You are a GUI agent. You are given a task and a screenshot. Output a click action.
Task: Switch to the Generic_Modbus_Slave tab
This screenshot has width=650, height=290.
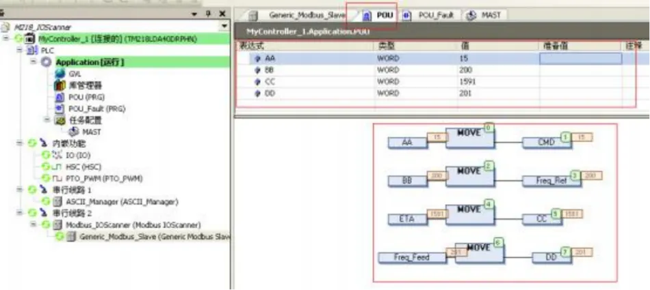(302, 14)
